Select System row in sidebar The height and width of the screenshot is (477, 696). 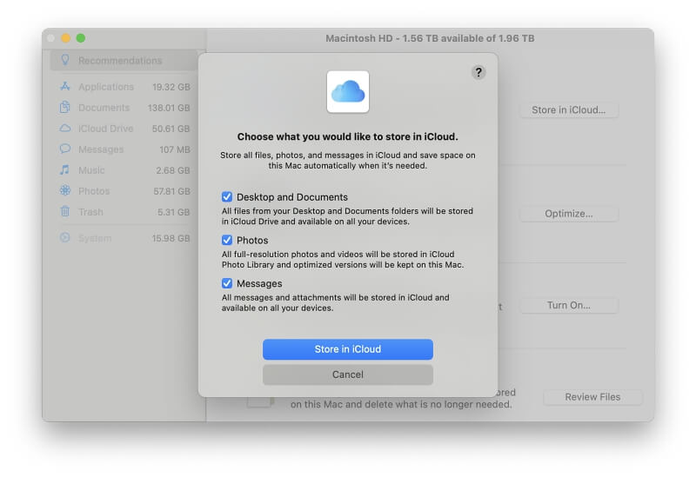[124, 237]
